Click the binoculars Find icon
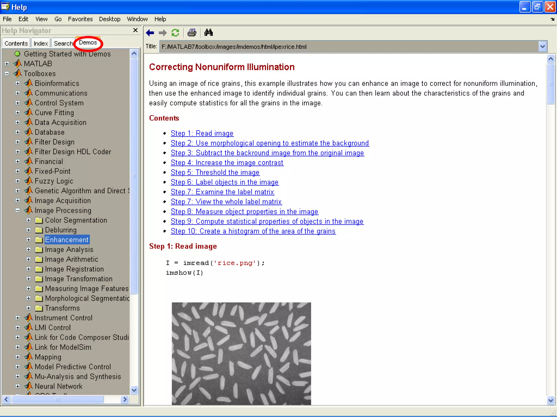 pos(209,33)
